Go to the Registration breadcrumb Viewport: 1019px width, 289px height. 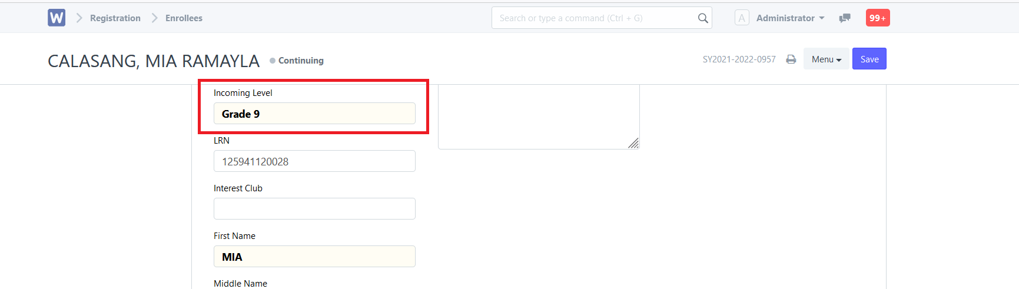115,18
